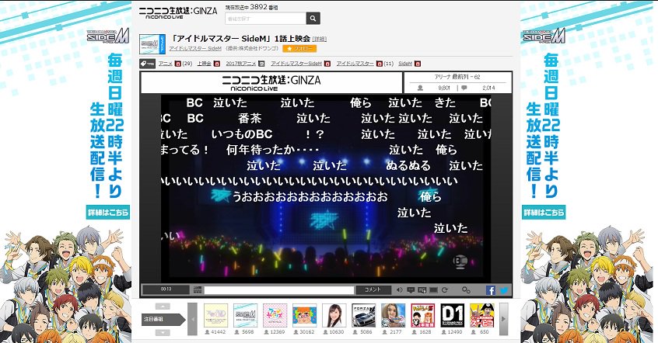Open the red thumbnail with 1628 viewers
This screenshot has height=343, width=658.
coord(423,316)
